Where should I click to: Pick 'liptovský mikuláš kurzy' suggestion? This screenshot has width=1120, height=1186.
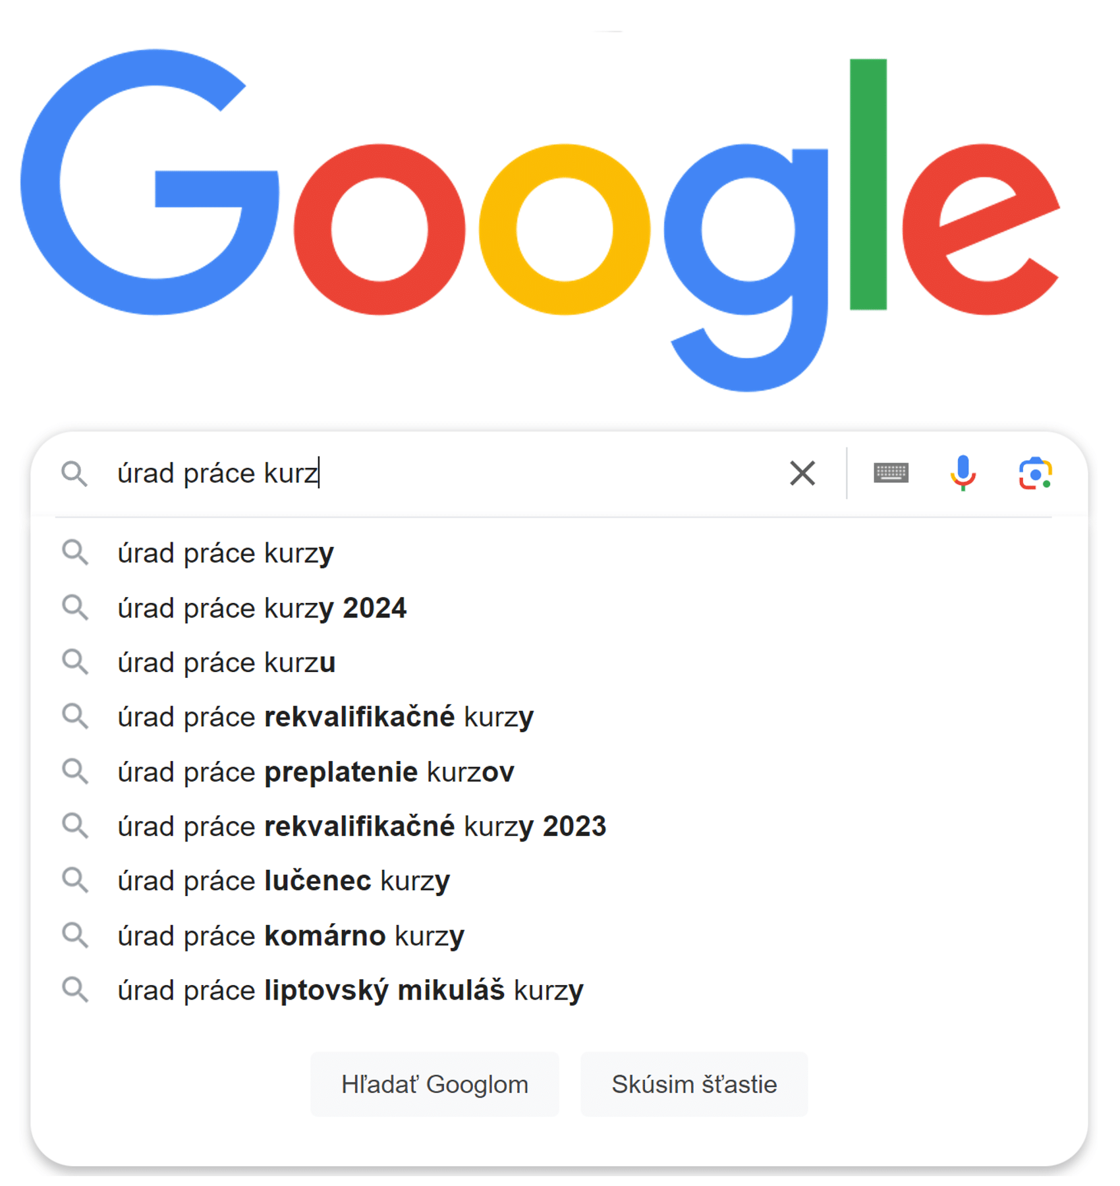(x=559, y=990)
